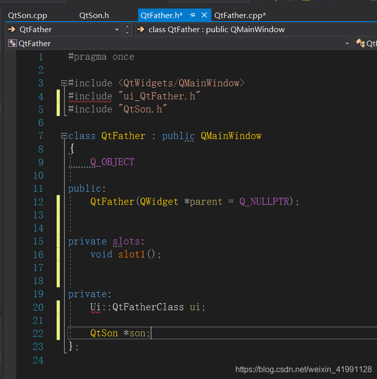Screen dimensions: 377x379
Task: Step down in the navigation spinner
Action: tap(128, 33)
